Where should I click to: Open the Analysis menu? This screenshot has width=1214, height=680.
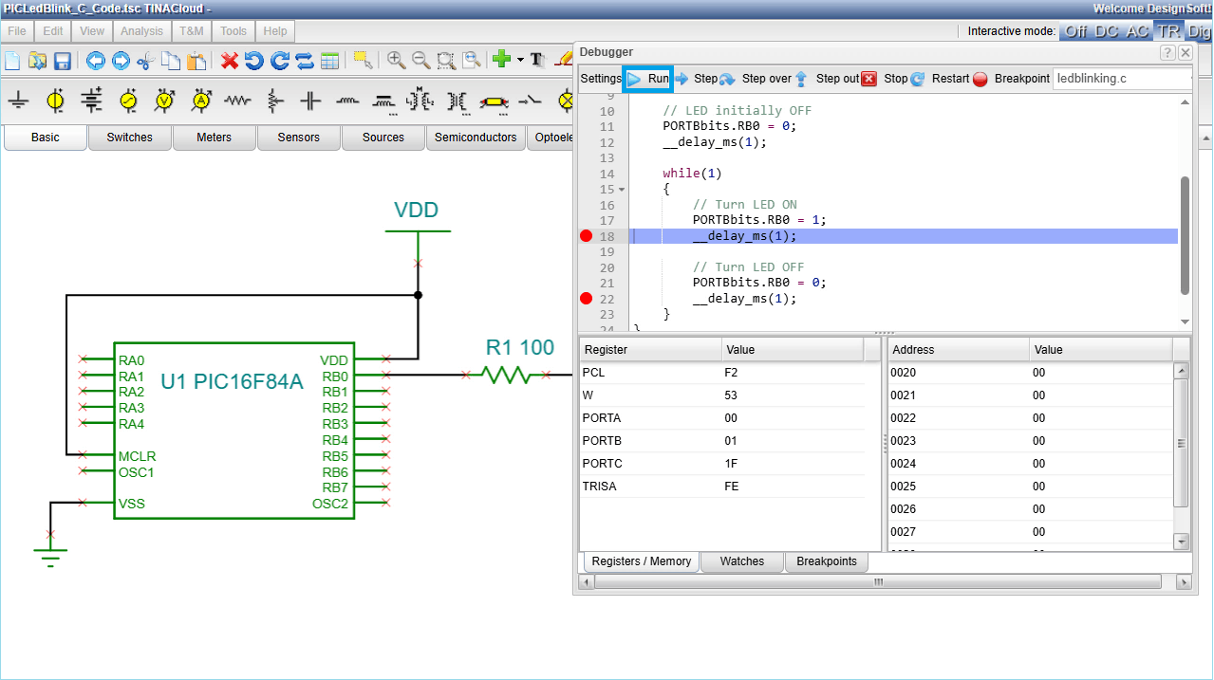142,31
